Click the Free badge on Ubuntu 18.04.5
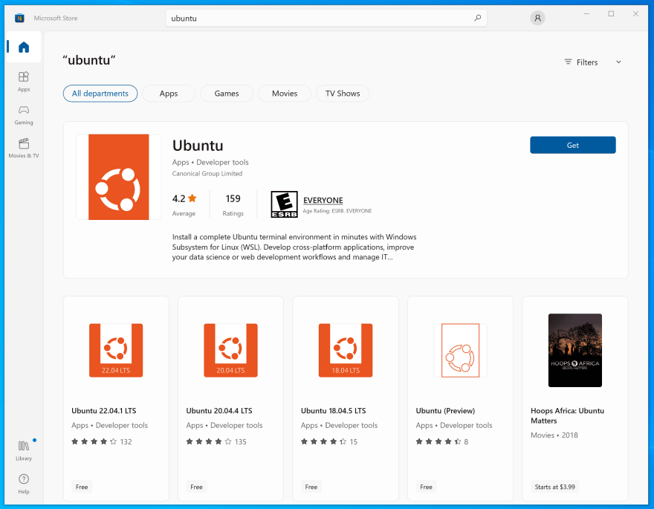The width and height of the screenshot is (654, 509). coord(311,487)
